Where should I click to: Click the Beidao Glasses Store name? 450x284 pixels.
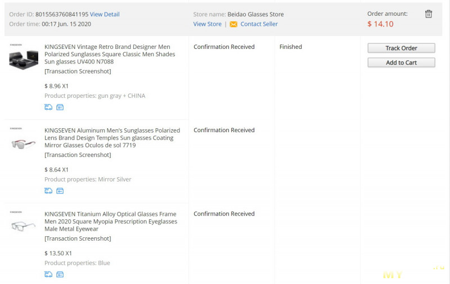point(255,15)
